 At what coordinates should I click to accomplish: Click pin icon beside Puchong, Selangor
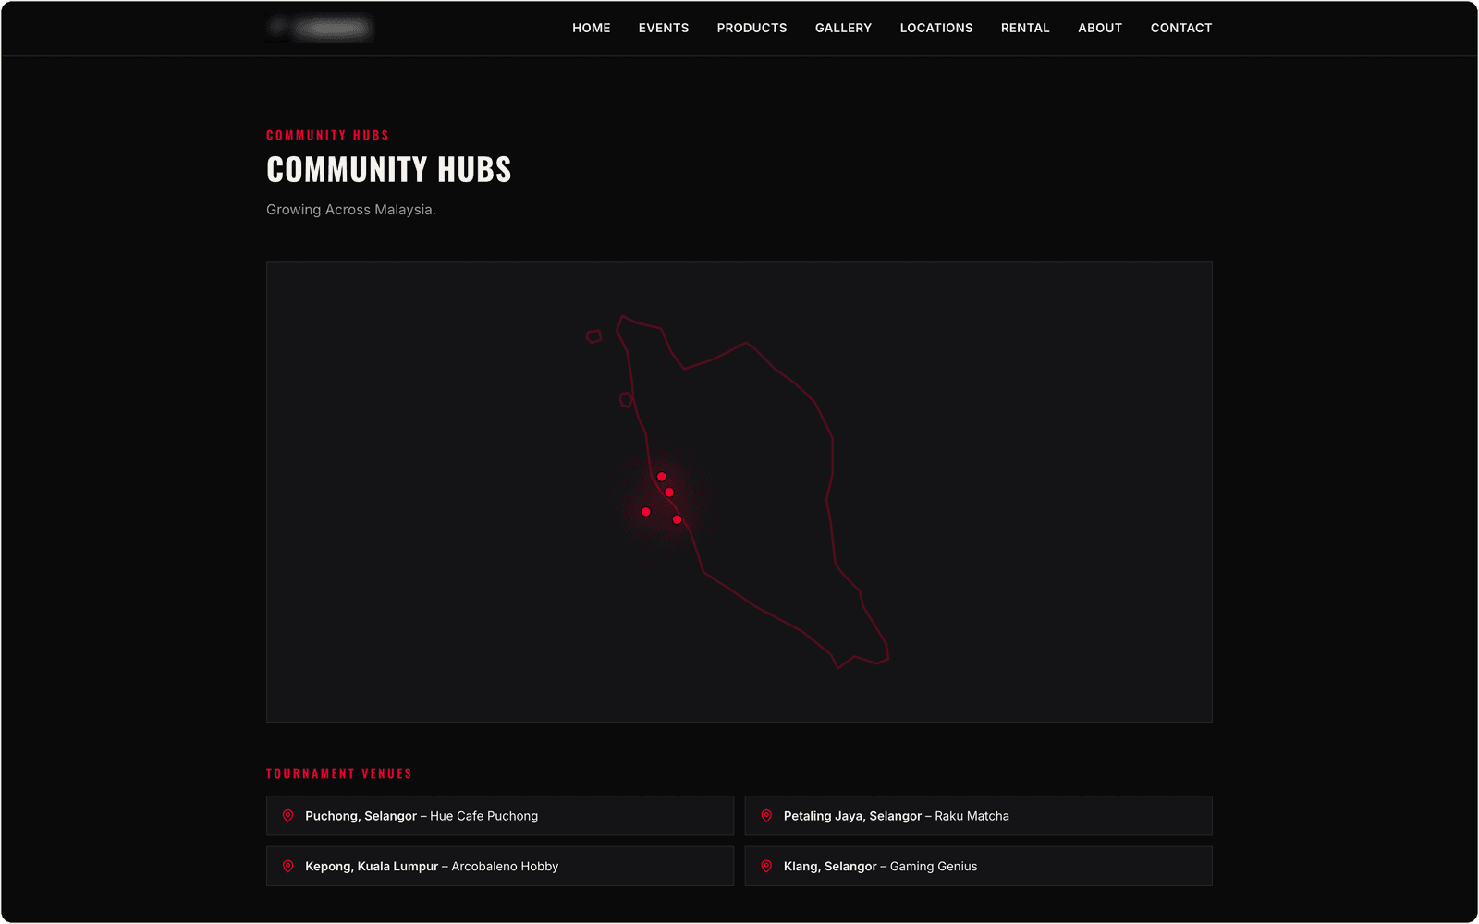pos(287,816)
